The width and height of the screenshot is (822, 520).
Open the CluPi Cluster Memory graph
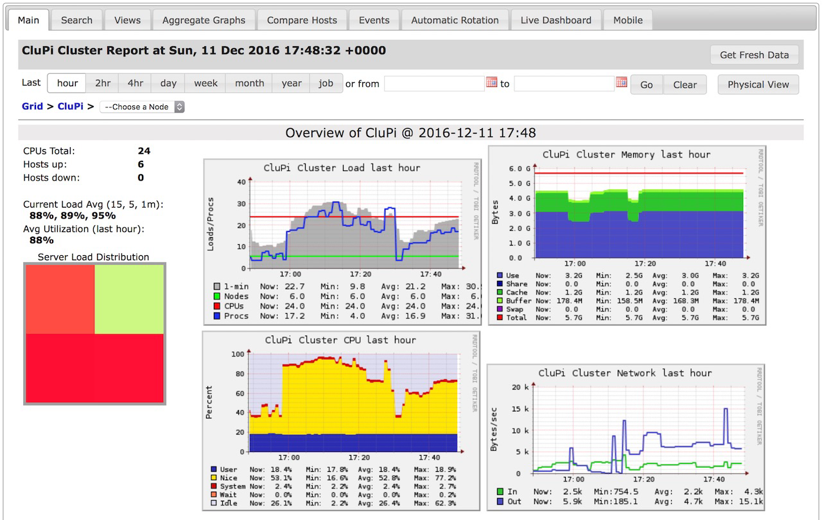point(627,235)
